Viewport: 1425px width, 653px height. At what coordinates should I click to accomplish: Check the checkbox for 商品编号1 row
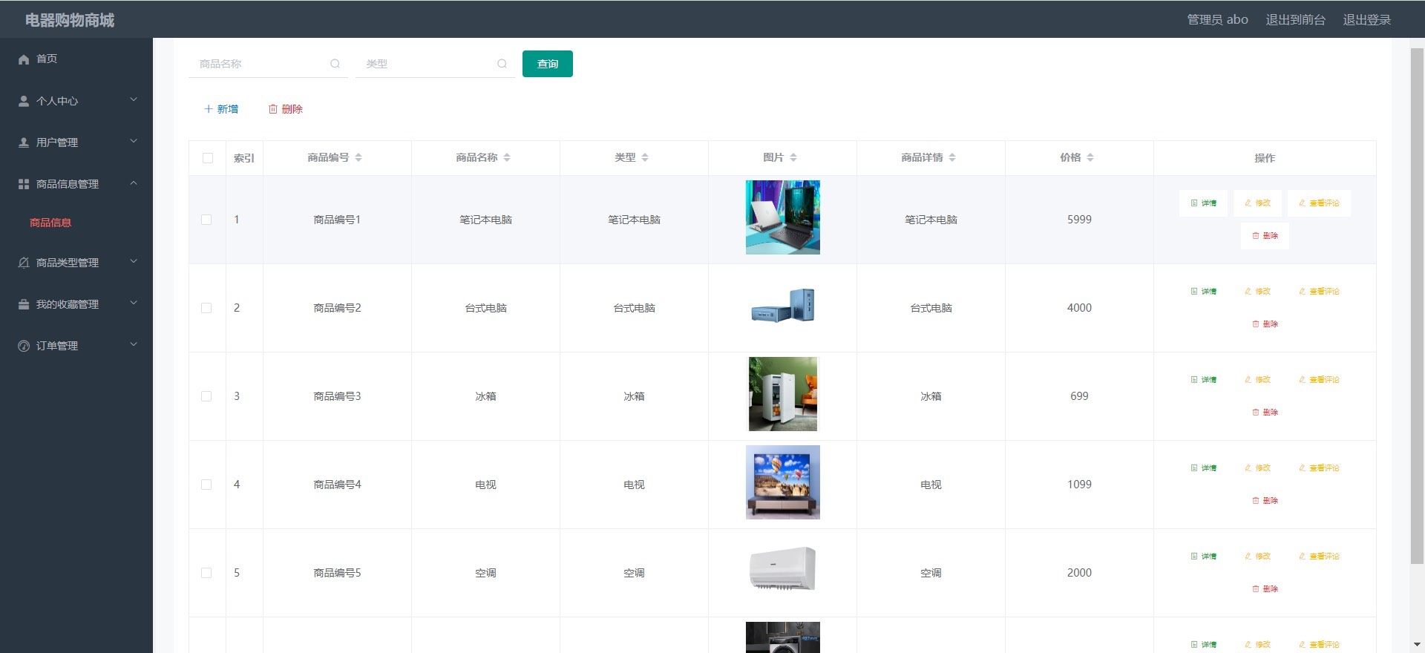206,220
